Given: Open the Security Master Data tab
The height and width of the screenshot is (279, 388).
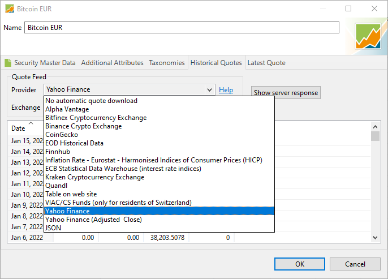Looking at the screenshot, I should tap(45, 63).
